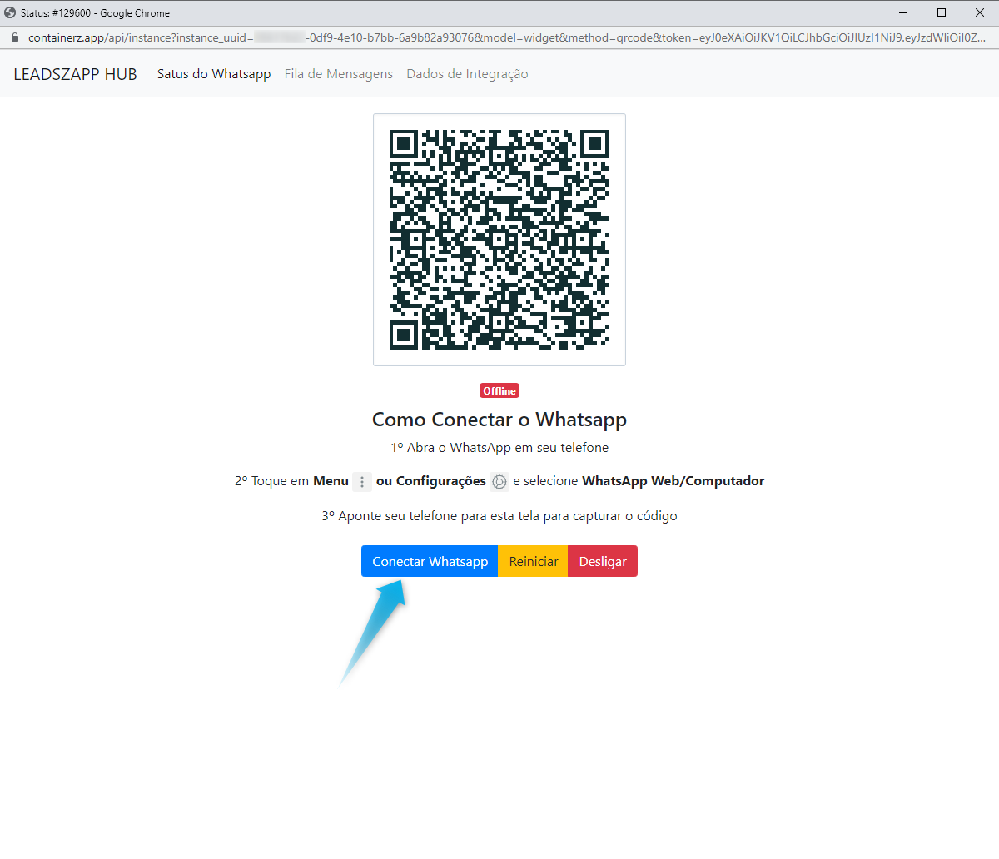
Task: Minimize the Chrome popup window
Action: coord(903,12)
